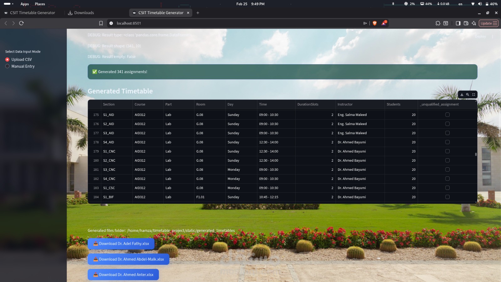Image resolution: width=501 pixels, height=282 pixels.
Task: Download Dr. Adel Fathy.xlsx
Action: [121, 243]
